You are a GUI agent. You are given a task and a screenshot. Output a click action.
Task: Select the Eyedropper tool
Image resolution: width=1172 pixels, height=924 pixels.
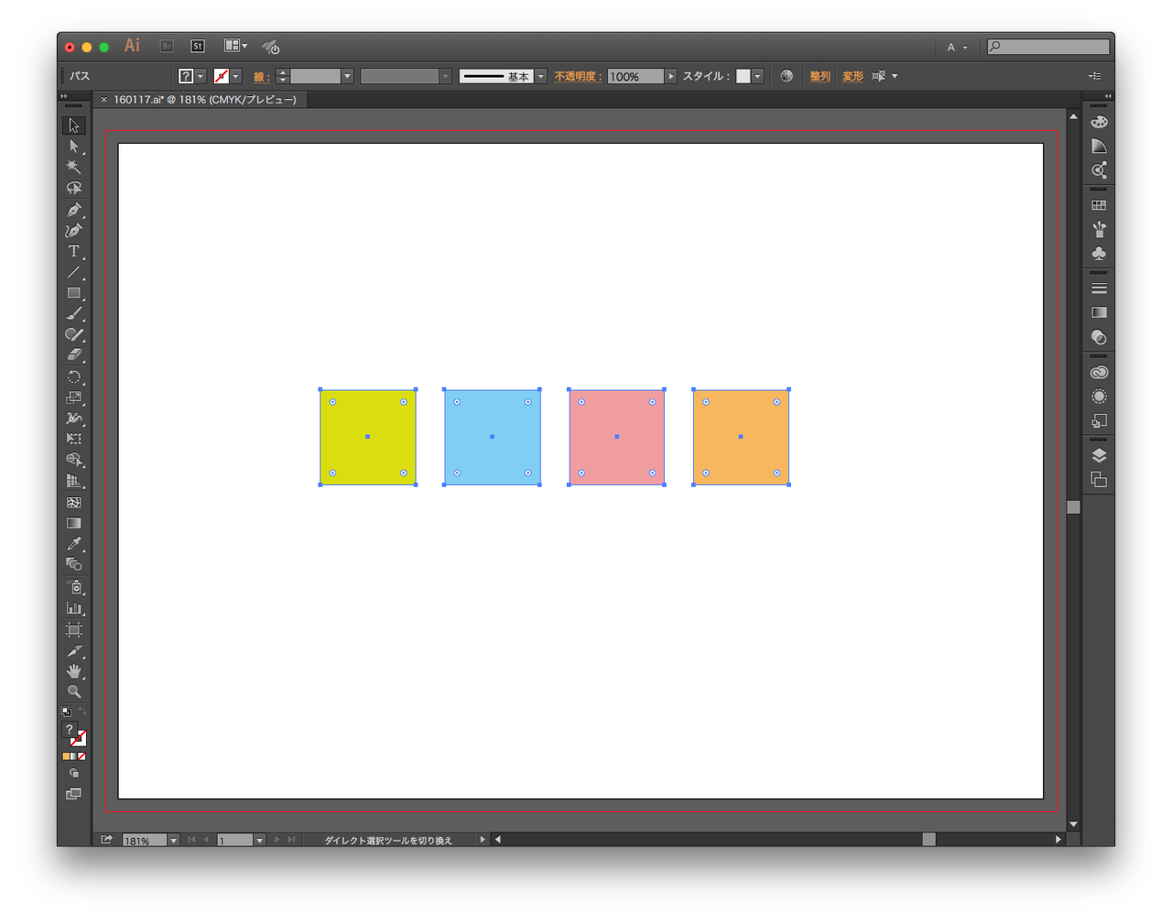click(74, 544)
